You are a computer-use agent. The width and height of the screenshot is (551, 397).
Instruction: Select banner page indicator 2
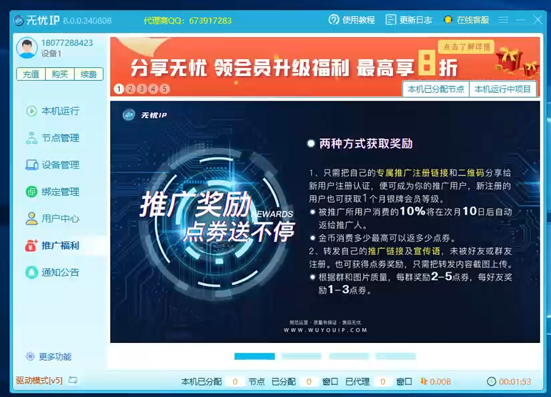[130, 89]
